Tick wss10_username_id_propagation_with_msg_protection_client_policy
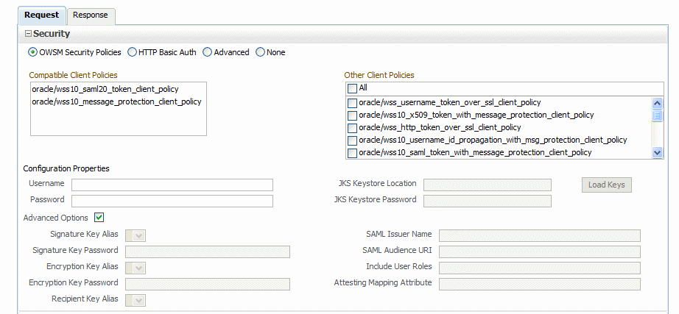The width and height of the screenshot is (679, 314). click(x=353, y=140)
